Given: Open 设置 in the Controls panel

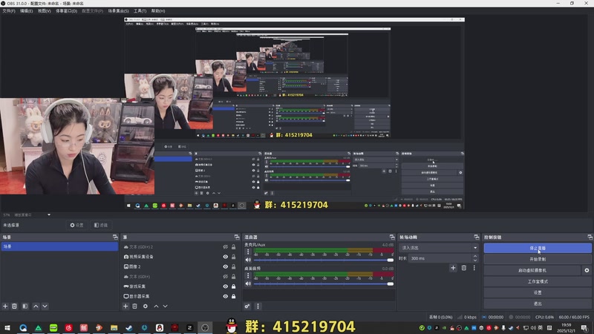Looking at the screenshot, I should click(538, 292).
